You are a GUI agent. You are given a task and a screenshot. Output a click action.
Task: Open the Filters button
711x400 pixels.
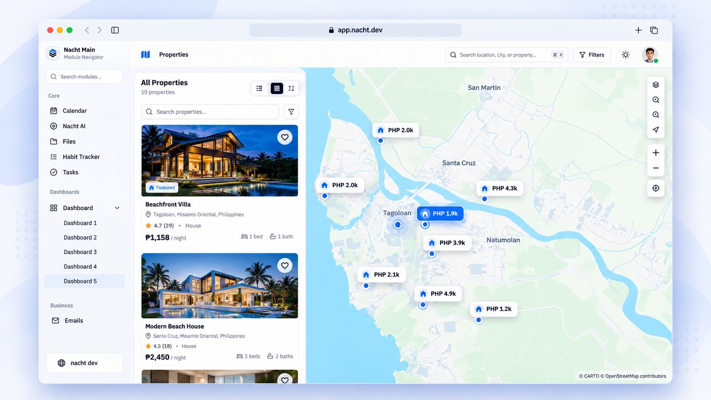tap(592, 55)
